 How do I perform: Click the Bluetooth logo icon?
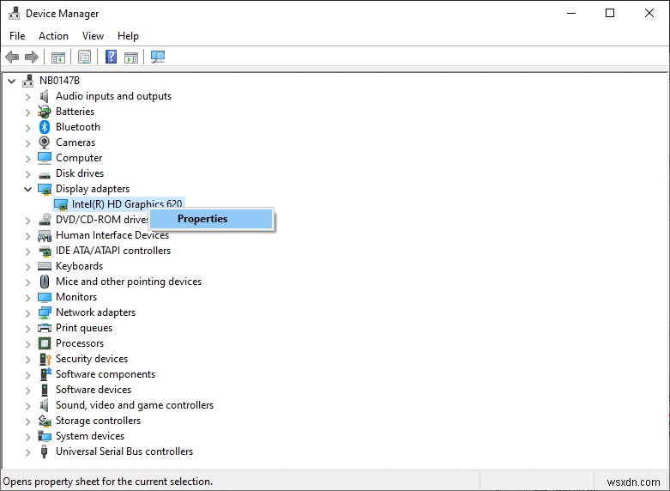tap(45, 127)
